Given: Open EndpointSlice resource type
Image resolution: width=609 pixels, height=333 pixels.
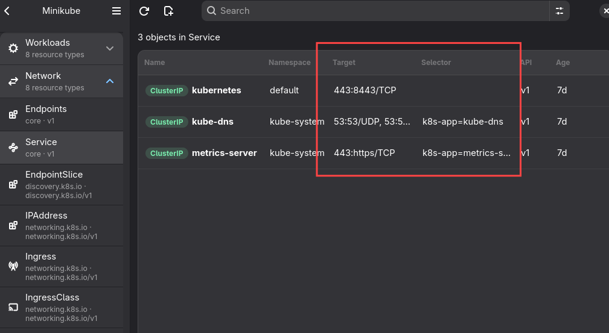Looking at the screenshot, I should 62,184.
